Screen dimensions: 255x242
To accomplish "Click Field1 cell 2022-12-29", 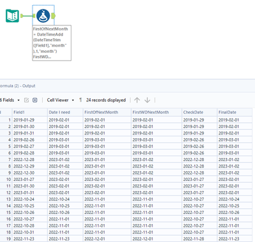I will (30, 166).
